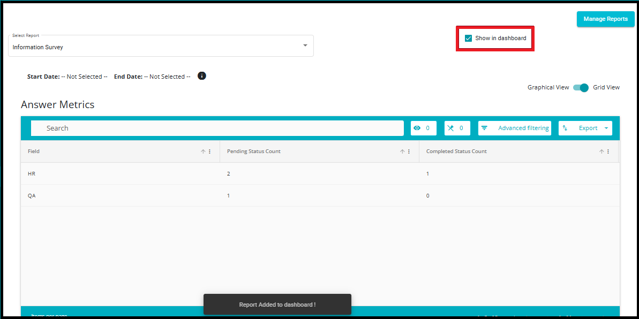Screen dimensions: 639x319
Task: Click into the Search field
Action: click(x=217, y=128)
